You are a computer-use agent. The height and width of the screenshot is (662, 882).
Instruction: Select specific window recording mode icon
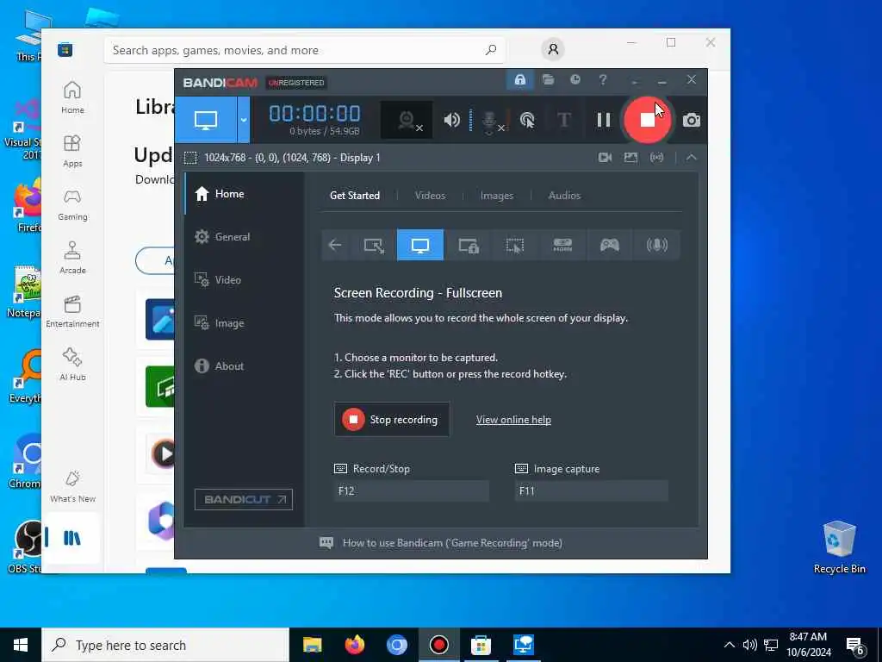(468, 245)
